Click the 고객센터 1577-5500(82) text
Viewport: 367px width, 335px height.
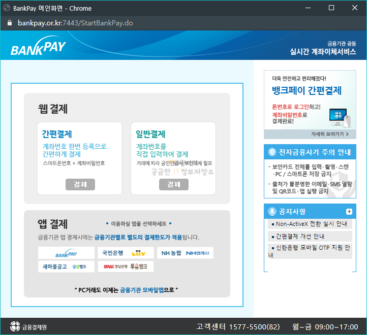(x=238, y=326)
